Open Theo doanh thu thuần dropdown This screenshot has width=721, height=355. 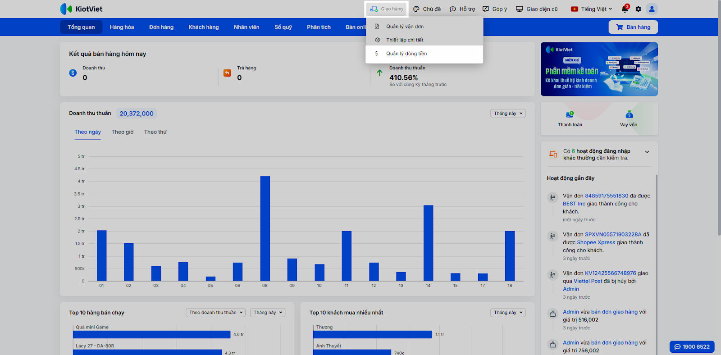(x=216, y=313)
